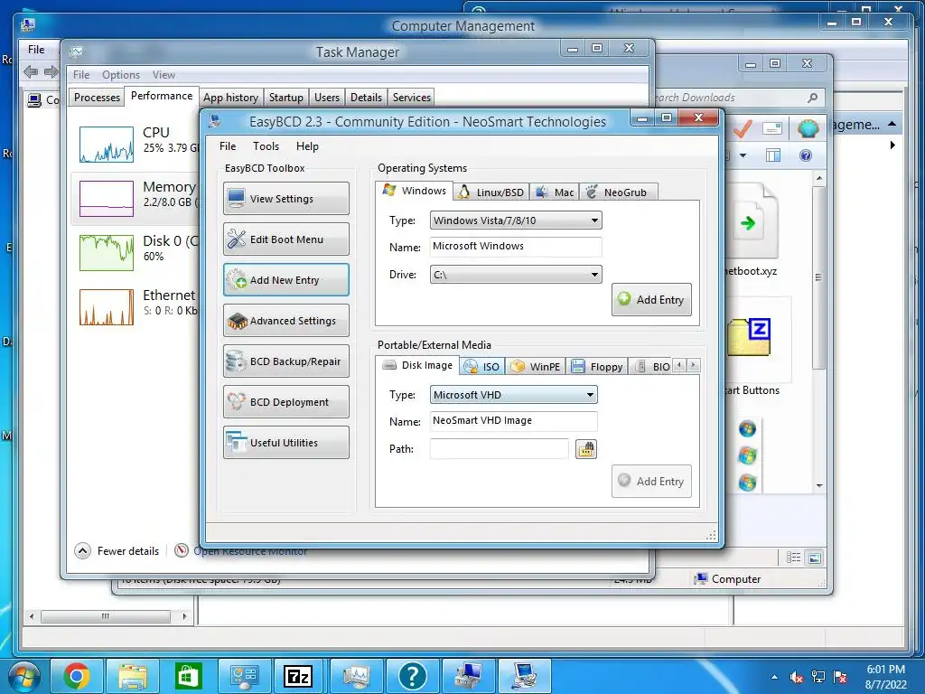Viewport: 925px width, 694px height.
Task: Switch to the Disk Image tab
Action: coord(417,365)
